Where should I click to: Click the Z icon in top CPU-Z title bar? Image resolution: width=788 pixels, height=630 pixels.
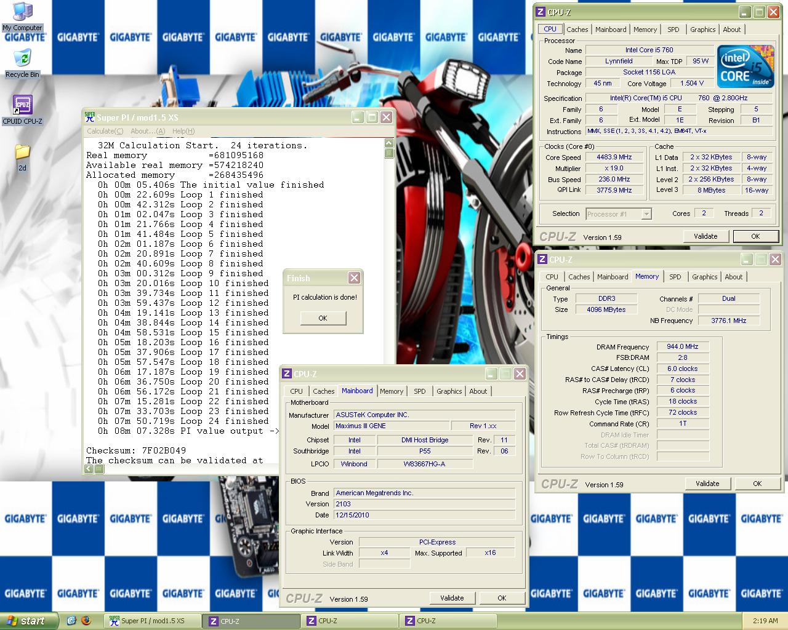(x=541, y=12)
